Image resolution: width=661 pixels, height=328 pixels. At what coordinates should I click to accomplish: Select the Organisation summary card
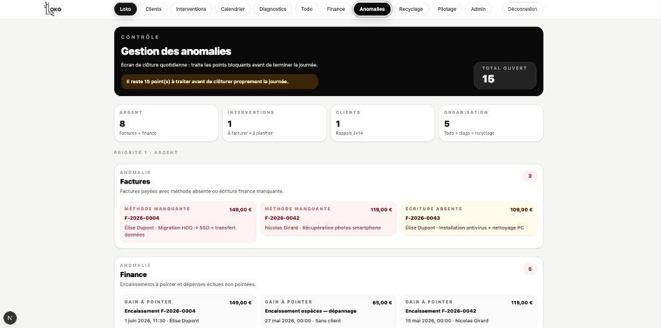tap(491, 123)
